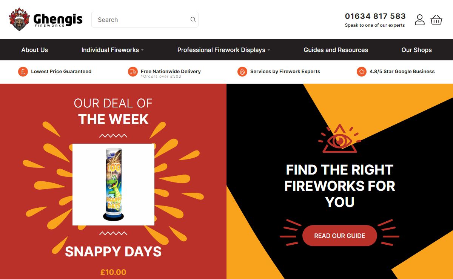Expand the Individual Fireworks dropdown arrow
The image size is (453, 279).
pyautogui.click(x=142, y=50)
